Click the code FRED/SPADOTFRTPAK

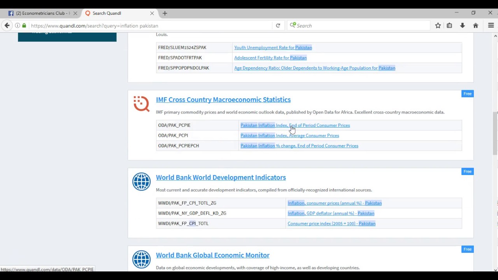pyautogui.click(x=180, y=58)
